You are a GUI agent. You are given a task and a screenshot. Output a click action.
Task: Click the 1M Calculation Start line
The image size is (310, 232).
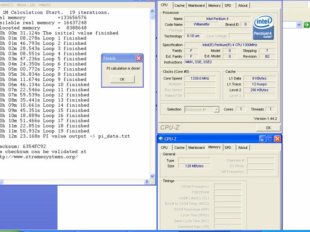coord(56,12)
